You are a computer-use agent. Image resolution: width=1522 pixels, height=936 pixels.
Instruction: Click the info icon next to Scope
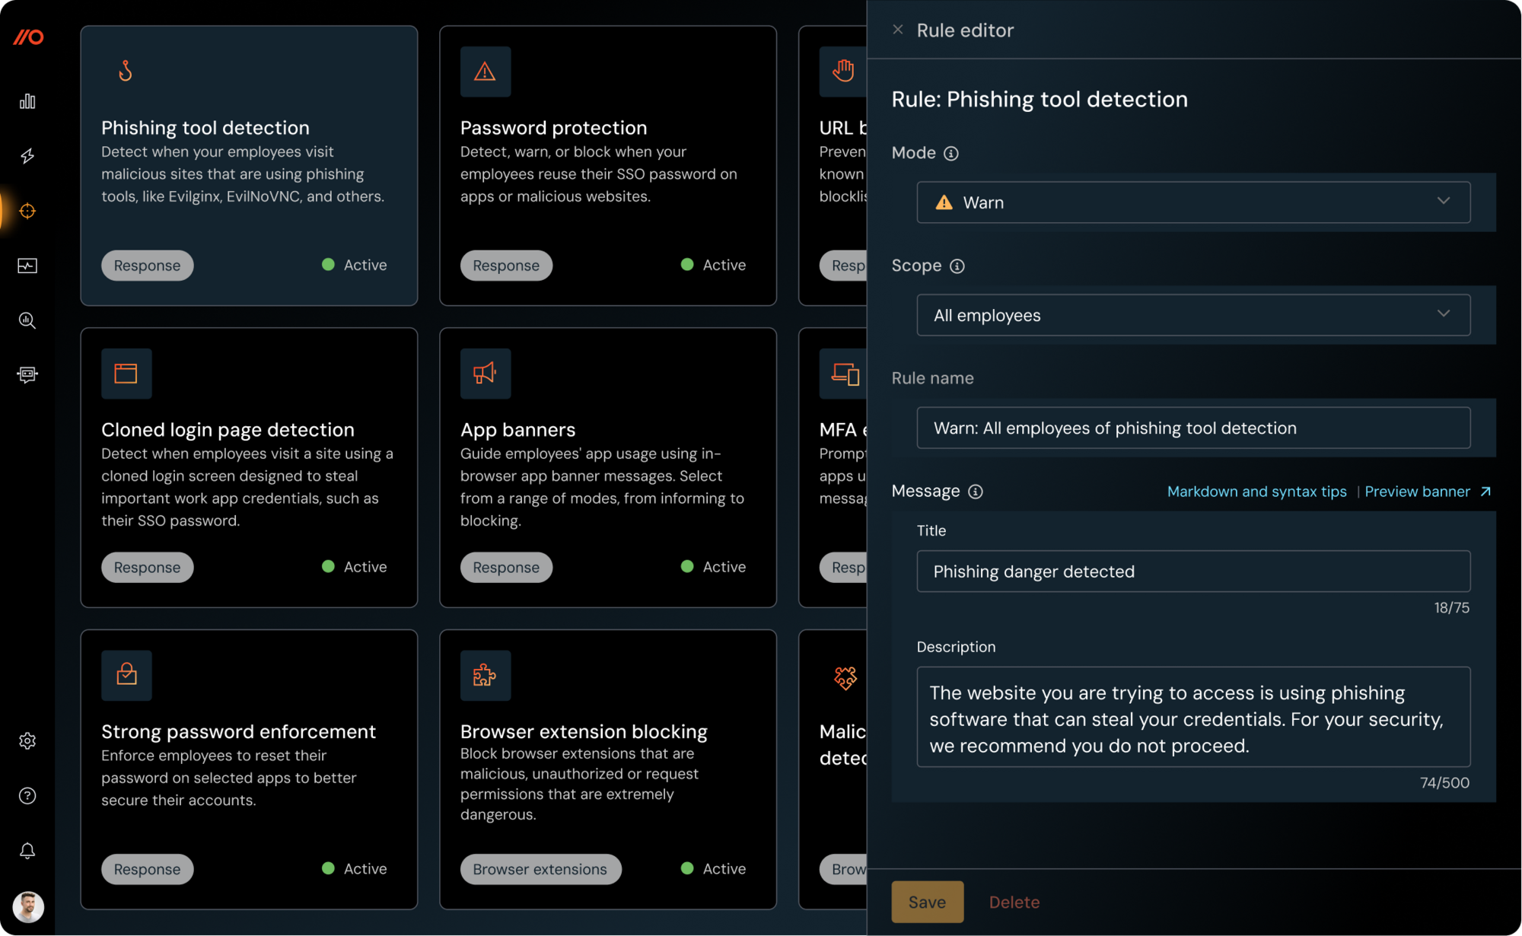click(957, 266)
